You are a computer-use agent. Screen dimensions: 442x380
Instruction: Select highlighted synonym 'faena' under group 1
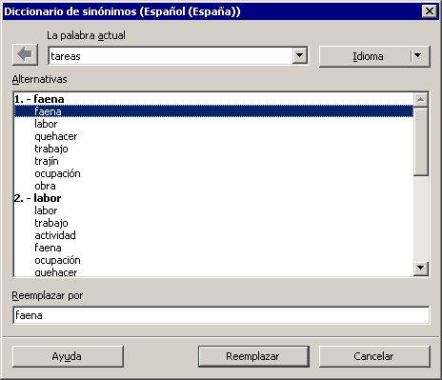pos(213,111)
